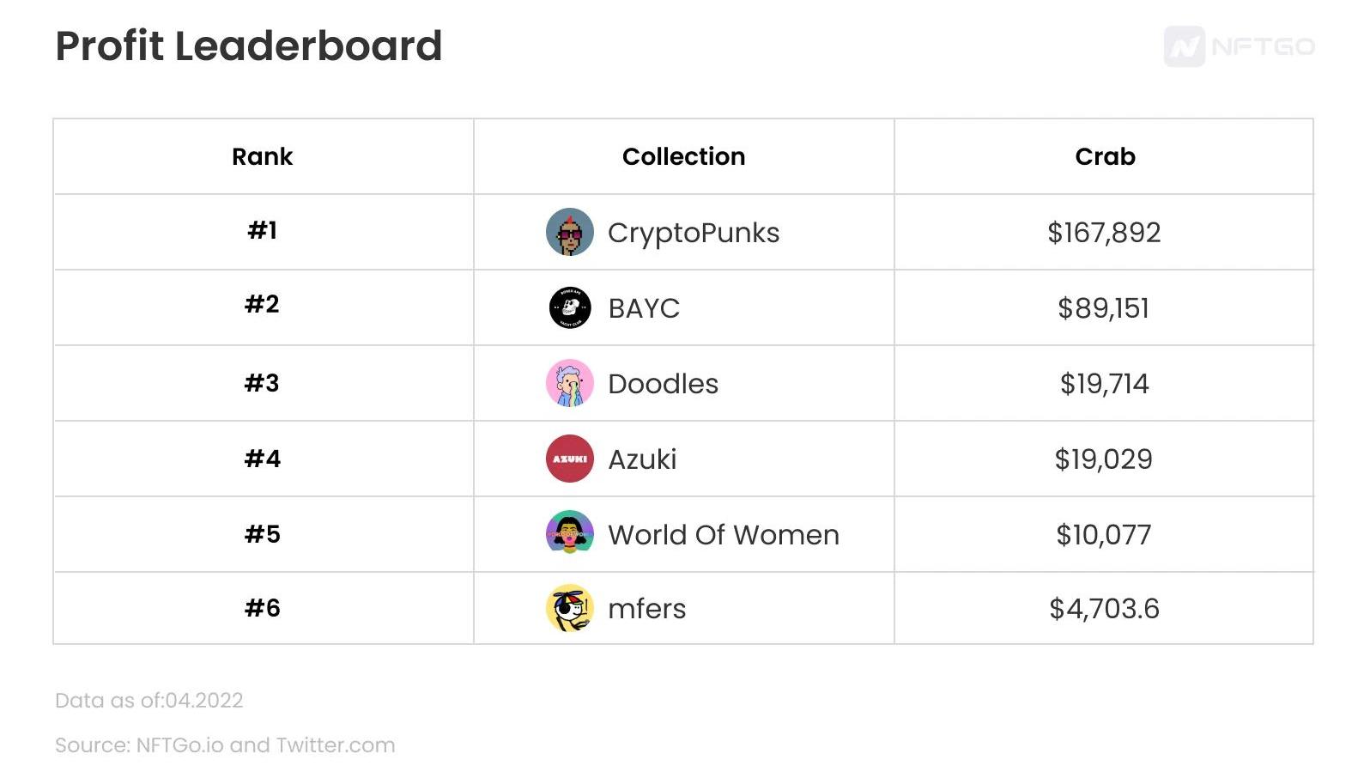Screen dimensions: 1370x778
Task: Click the red Azuki logo
Action: pos(570,459)
